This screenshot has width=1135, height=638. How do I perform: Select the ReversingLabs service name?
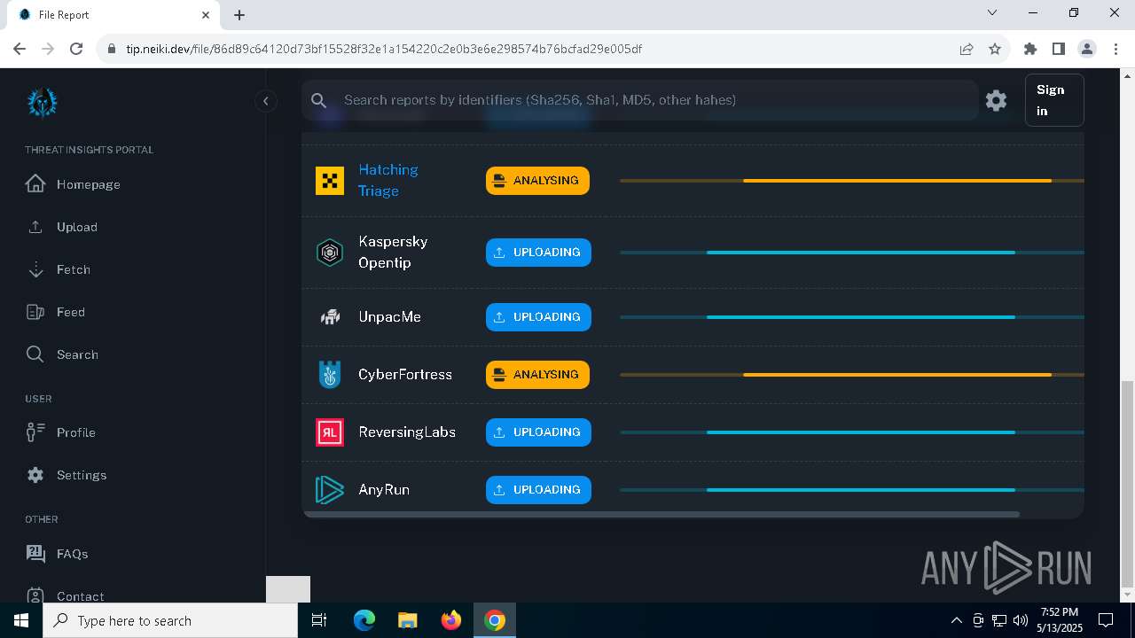coord(407,432)
